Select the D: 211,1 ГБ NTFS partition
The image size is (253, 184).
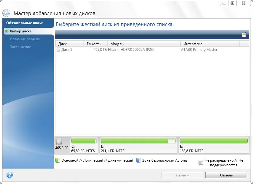click(x=138, y=146)
